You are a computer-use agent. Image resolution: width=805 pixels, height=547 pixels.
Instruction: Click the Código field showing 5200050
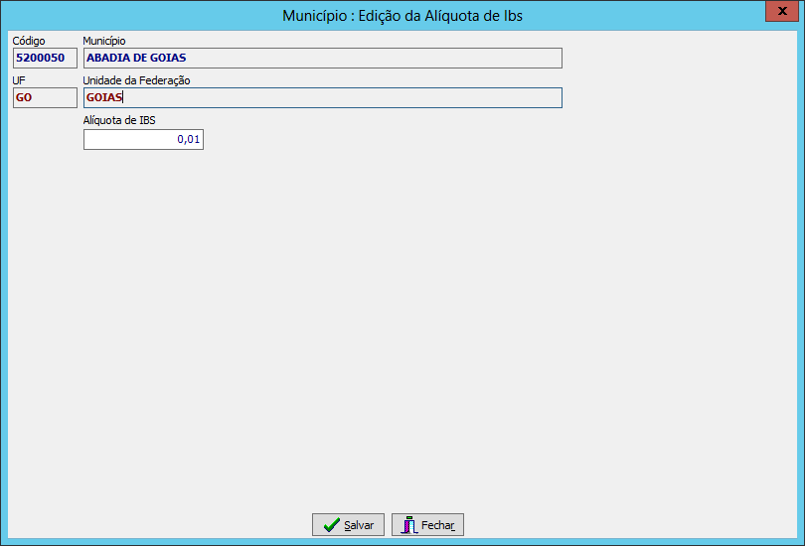[44, 58]
